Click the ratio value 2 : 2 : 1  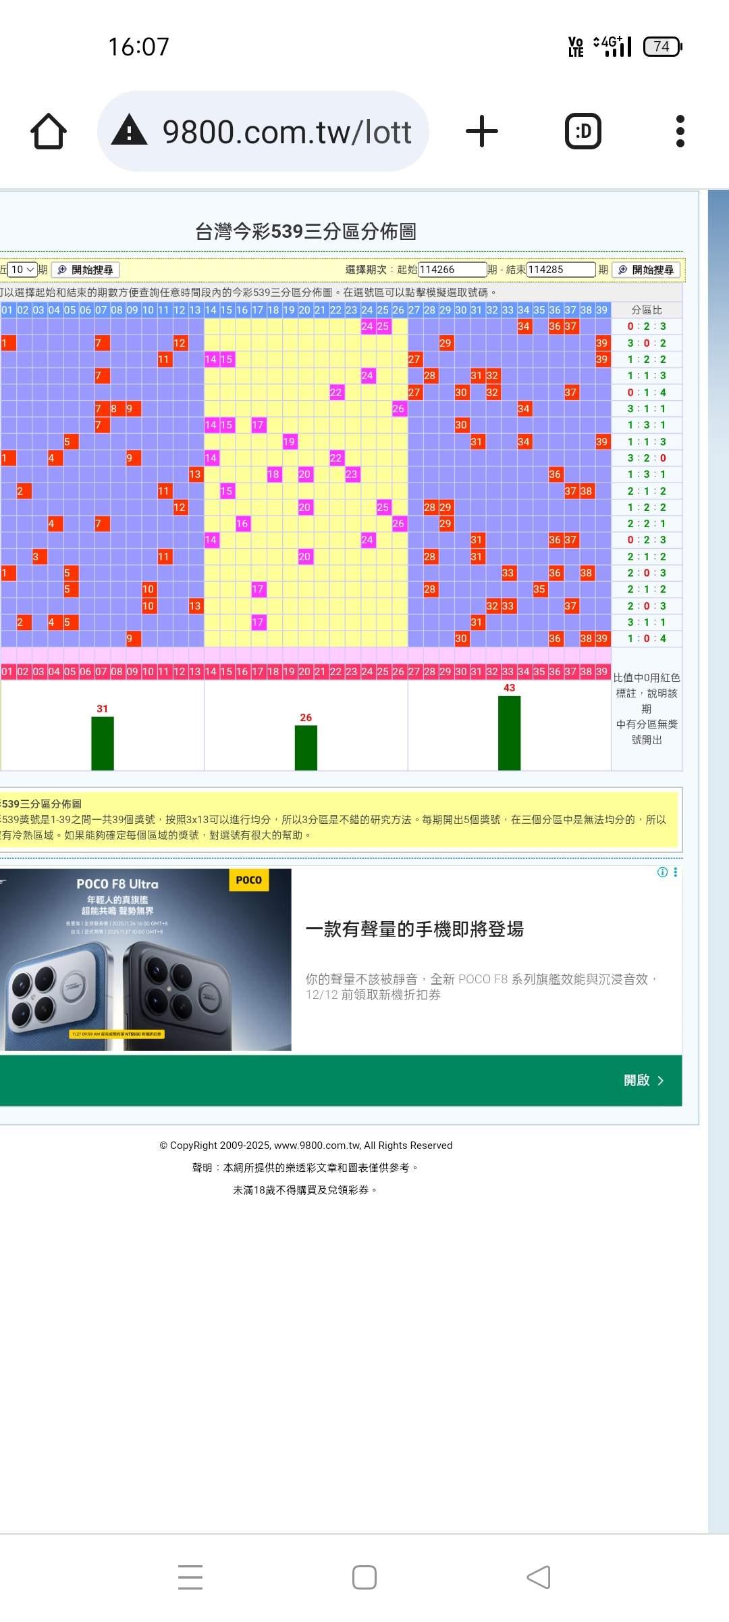(x=647, y=524)
